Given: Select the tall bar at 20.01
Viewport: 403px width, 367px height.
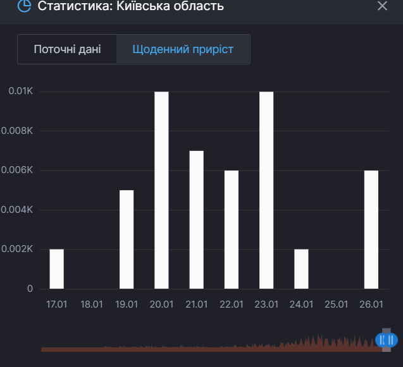Looking at the screenshot, I should point(162,190).
